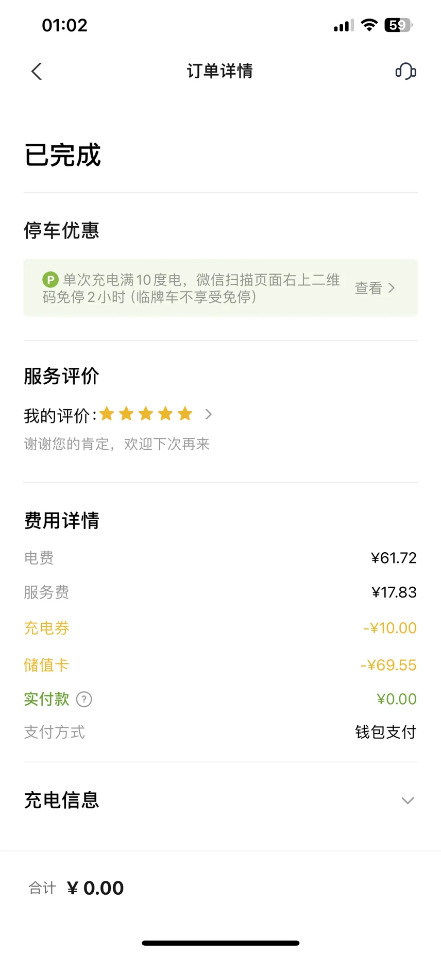The width and height of the screenshot is (441, 954).
Task: Tap the 储值卡 deduction amount
Action: pyautogui.click(x=388, y=665)
